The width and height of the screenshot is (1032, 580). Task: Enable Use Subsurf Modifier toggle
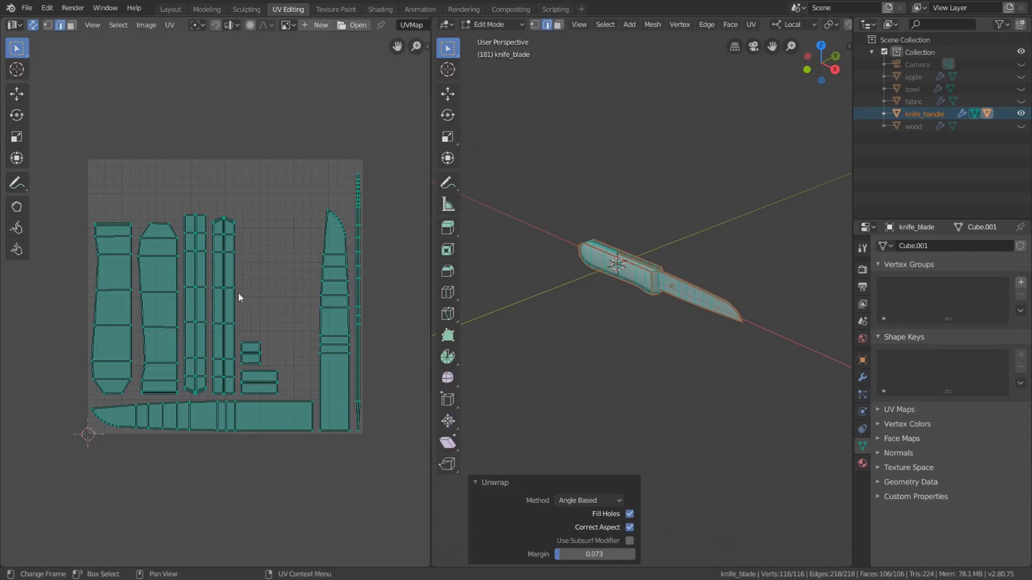tap(629, 540)
